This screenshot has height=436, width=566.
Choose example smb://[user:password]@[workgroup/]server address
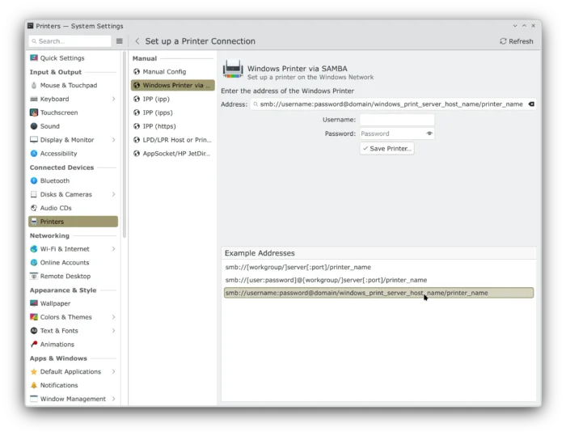[x=378, y=280]
